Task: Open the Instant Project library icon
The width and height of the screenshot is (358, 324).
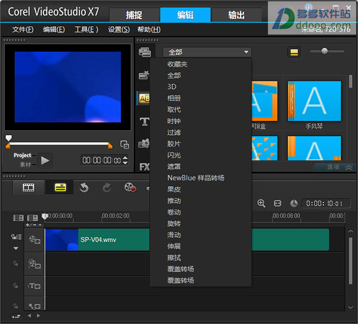Action: coord(144,75)
